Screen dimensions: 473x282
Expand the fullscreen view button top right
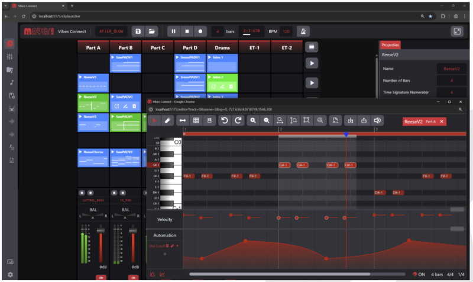coord(456,31)
